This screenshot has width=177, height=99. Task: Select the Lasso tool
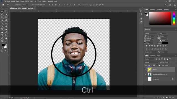[x=2, y=15]
